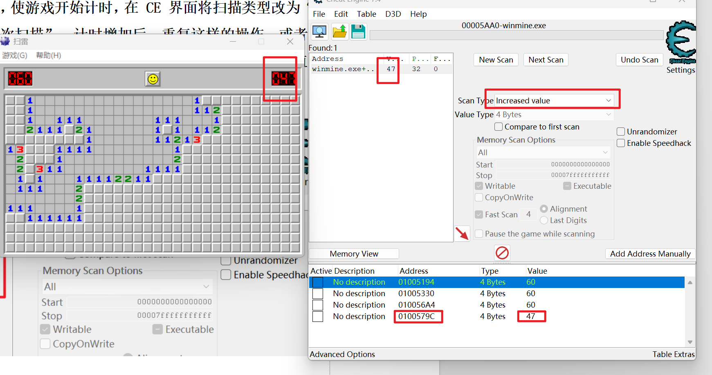The width and height of the screenshot is (712, 375).
Task: Click the value 47 in address 0100579C row
Action: [531, 316]
